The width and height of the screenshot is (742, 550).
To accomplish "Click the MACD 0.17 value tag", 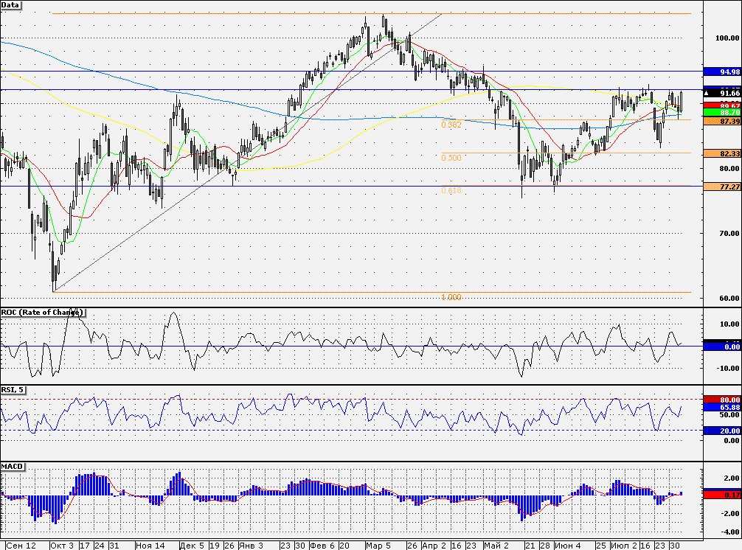I will (722, 495).
